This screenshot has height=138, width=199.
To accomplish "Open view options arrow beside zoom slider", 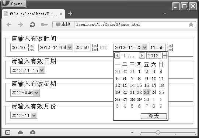I will pyautogui.click(x=132, y=132).
